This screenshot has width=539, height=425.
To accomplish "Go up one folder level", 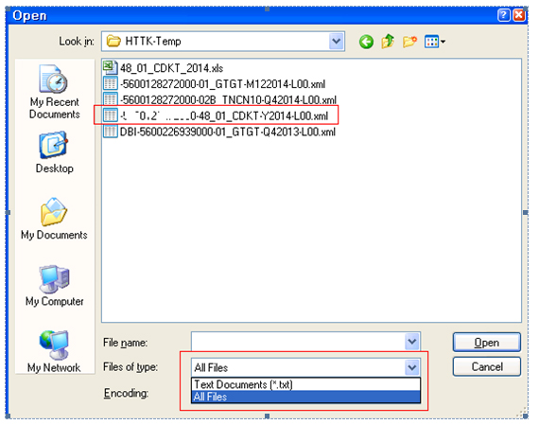I will pyautogui.click(x=388, y=42).
